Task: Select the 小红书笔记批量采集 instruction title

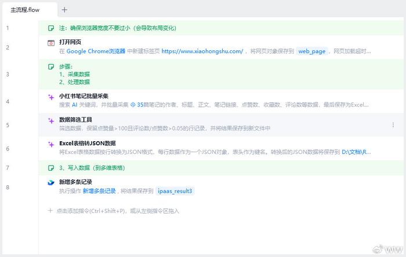Action: click(84, 96)
